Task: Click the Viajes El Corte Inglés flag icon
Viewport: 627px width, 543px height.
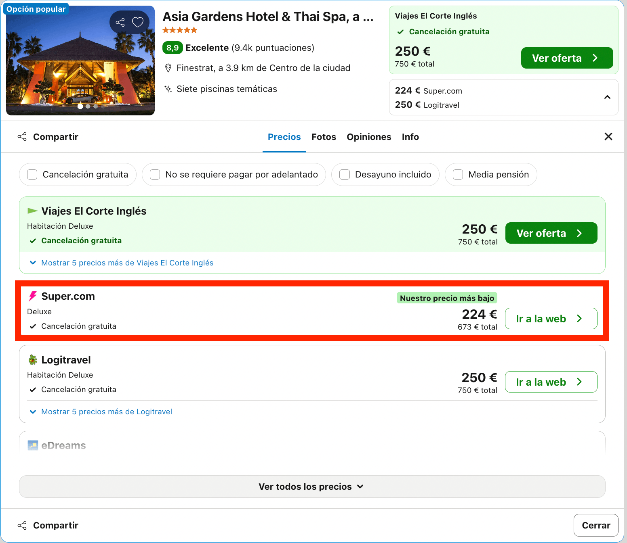Action: coord(32,211)
